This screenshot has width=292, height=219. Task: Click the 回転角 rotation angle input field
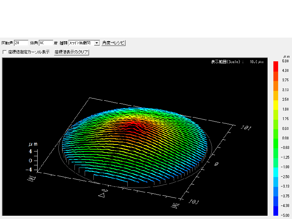point(21,43)
